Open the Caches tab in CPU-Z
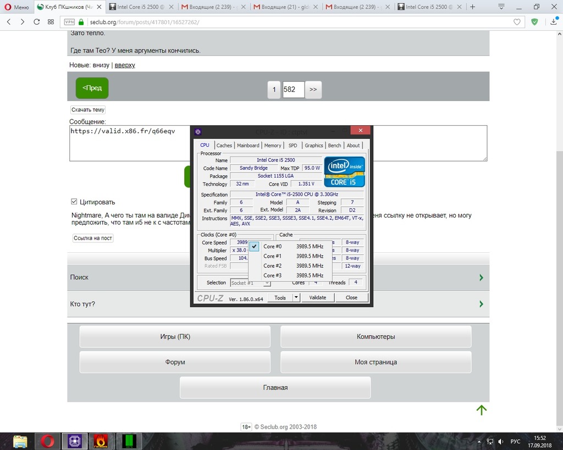This screenshot has width=563, height=450. click(224, 146)
